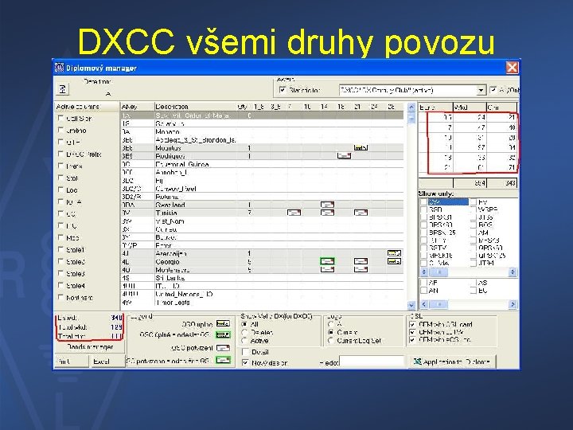Click Tunisia's envelope icon in the 14 column
The height and width of the screenshot is (430, 573).
tap(327, 213)
